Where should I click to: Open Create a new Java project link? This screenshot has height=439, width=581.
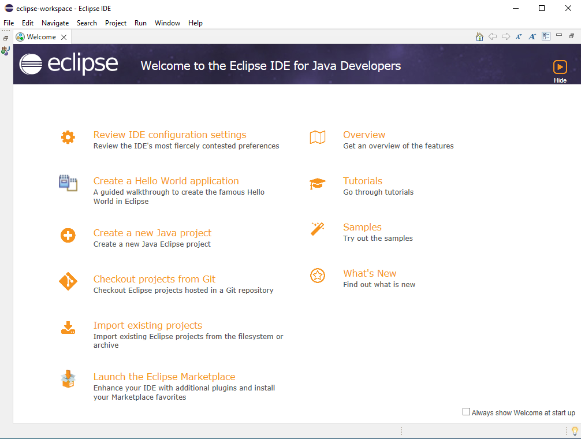pyautogui.click(x=152, y=233)
